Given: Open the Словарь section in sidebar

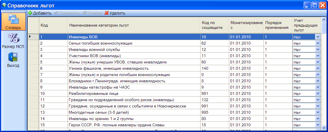Looking at the screenshot, I should click(13, 21).
